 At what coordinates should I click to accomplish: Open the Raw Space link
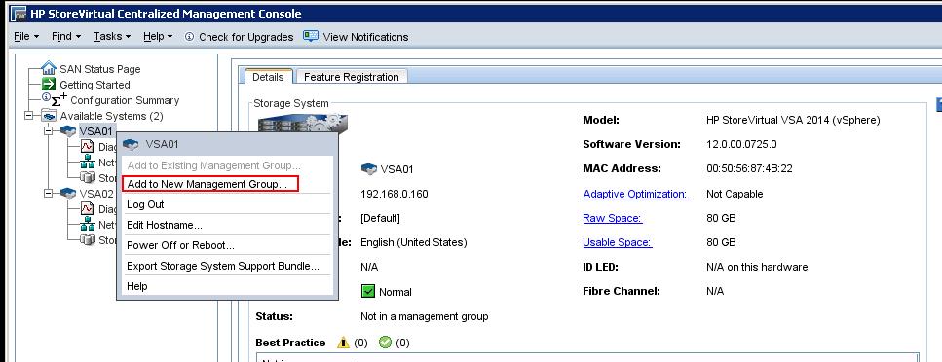pyautogui.click(x=613, y=219)
